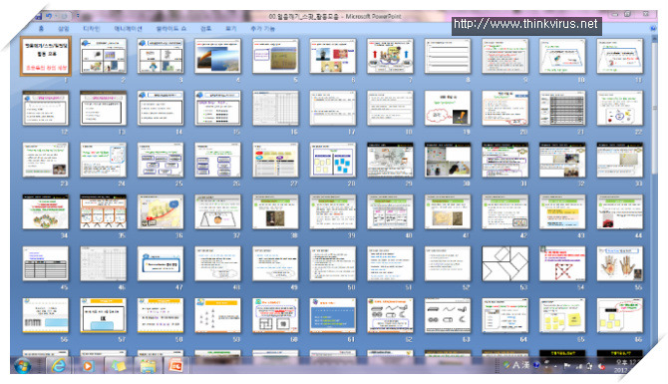Select slide 38 thumbnail
Viewport: 668px width, 384px height.
275,211
